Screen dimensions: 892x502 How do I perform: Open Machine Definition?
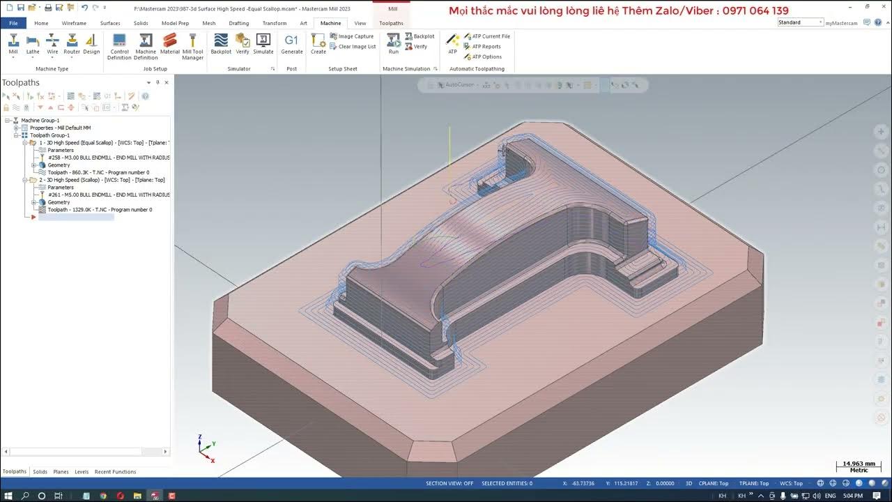click(x=146, y=47)
